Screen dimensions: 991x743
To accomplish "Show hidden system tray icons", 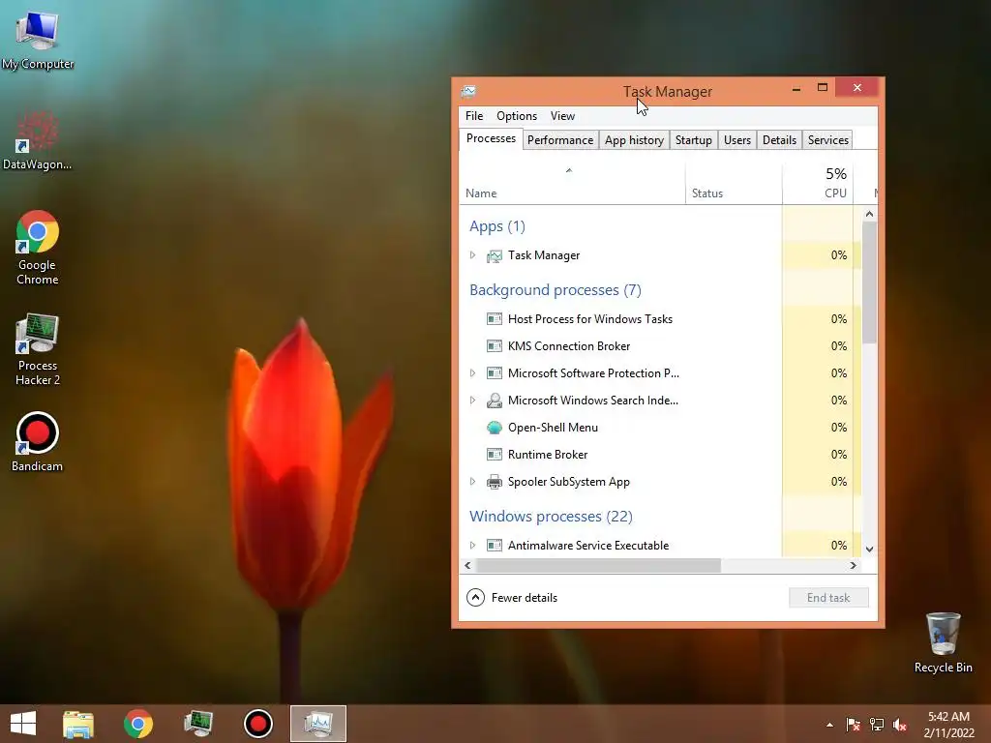I will [829, 725].
